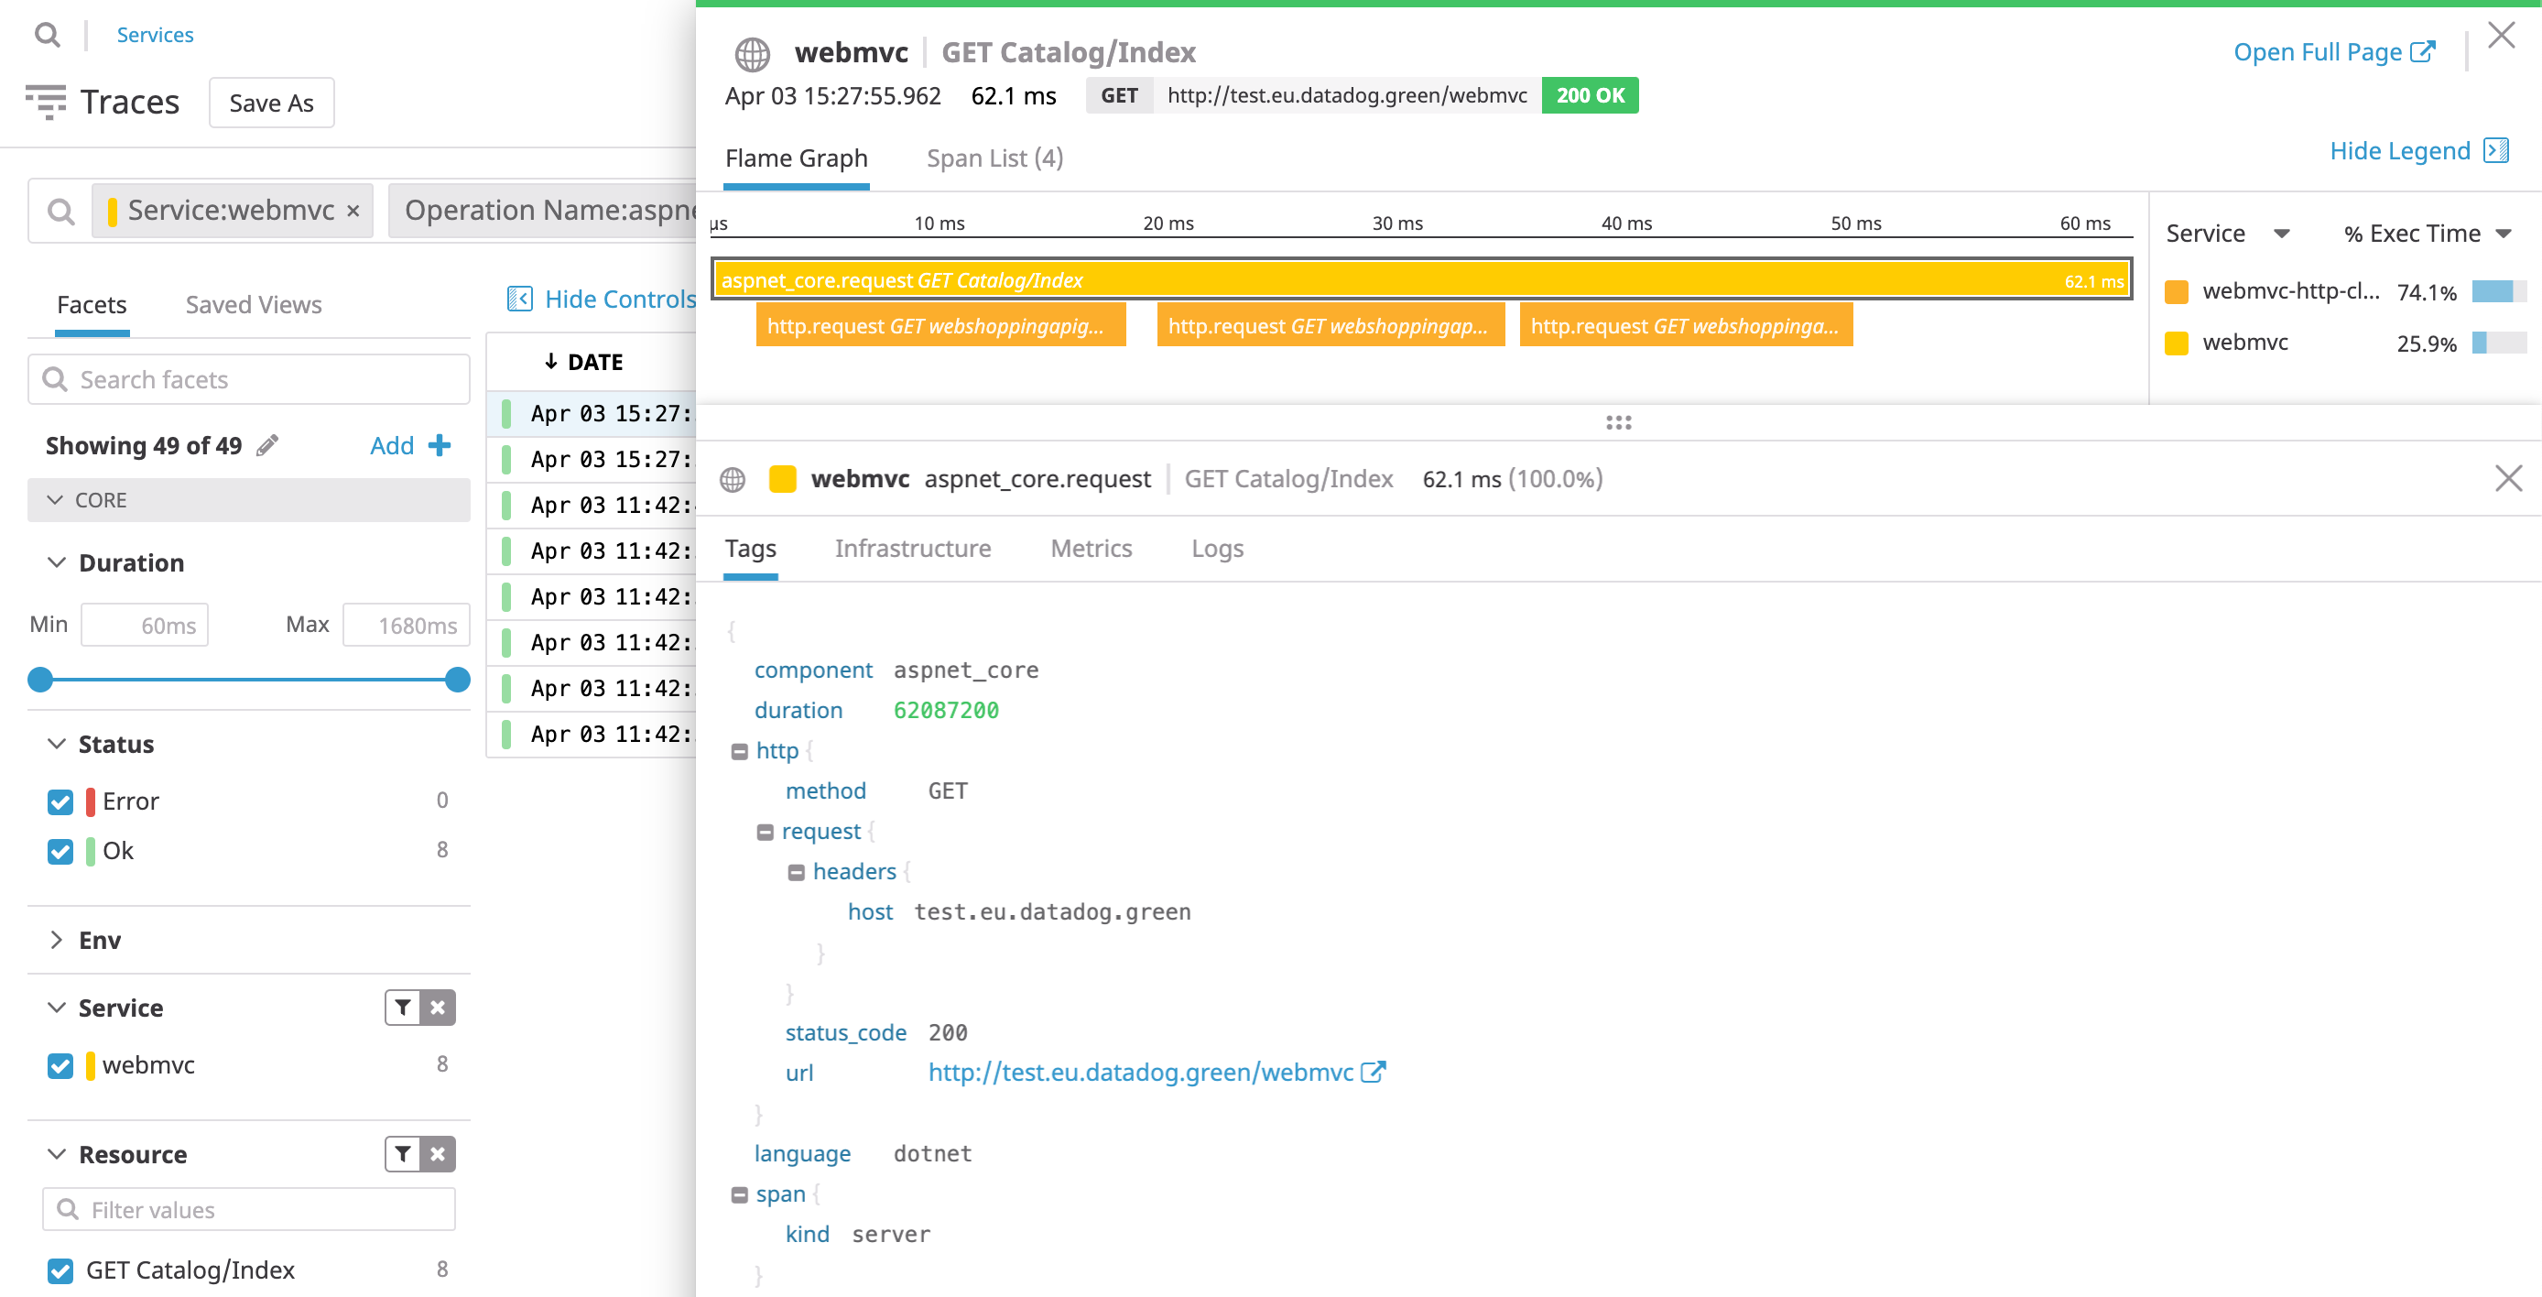
Task: Click the globe icon next to webmvc
Action: tap(753, 53)
